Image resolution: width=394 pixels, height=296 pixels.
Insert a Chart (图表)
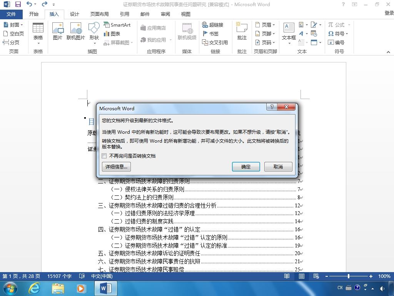click(112, 34)
